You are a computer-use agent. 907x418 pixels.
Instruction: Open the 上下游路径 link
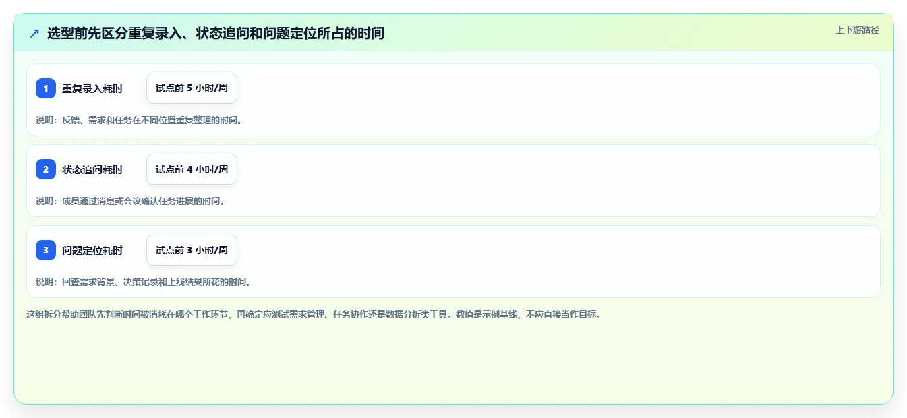(x=857, y=30)
